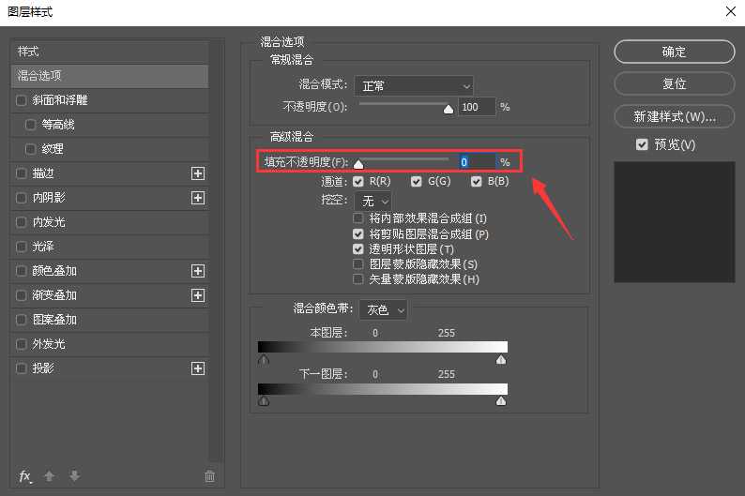Click the fx add effect icon
This screenshot has height=496, width=745.
point(25,476)
